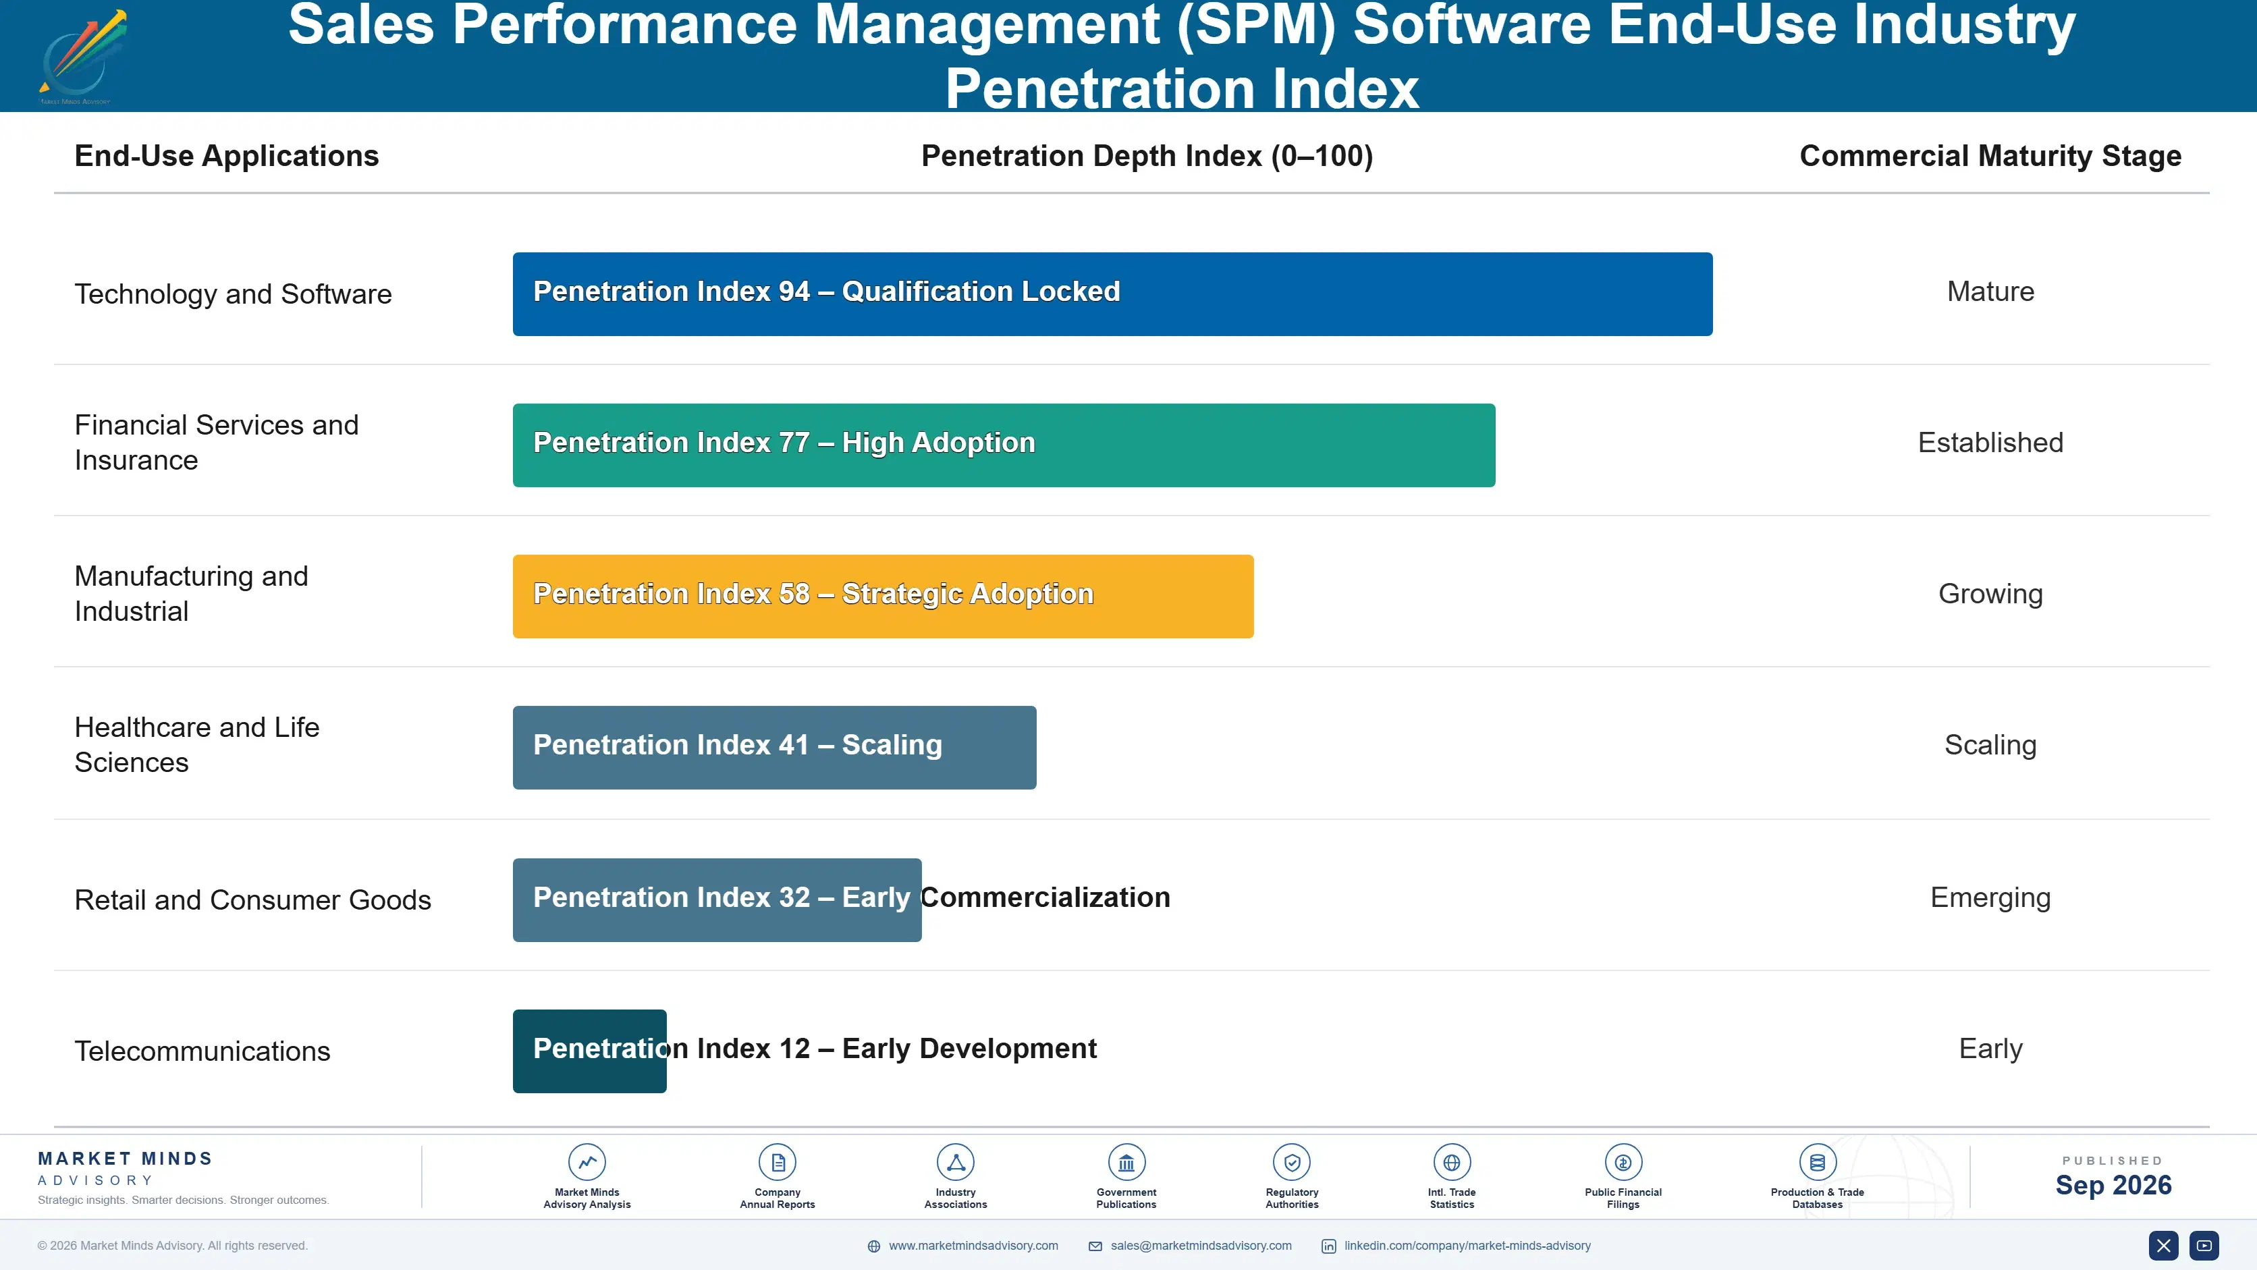
Task: Click the Market Minds Advisory Analysis icon
Action: point(587,1162)
